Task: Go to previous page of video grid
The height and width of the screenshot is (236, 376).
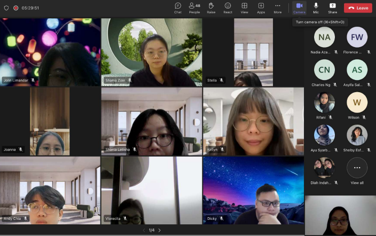Action: [x=143, y=230]
